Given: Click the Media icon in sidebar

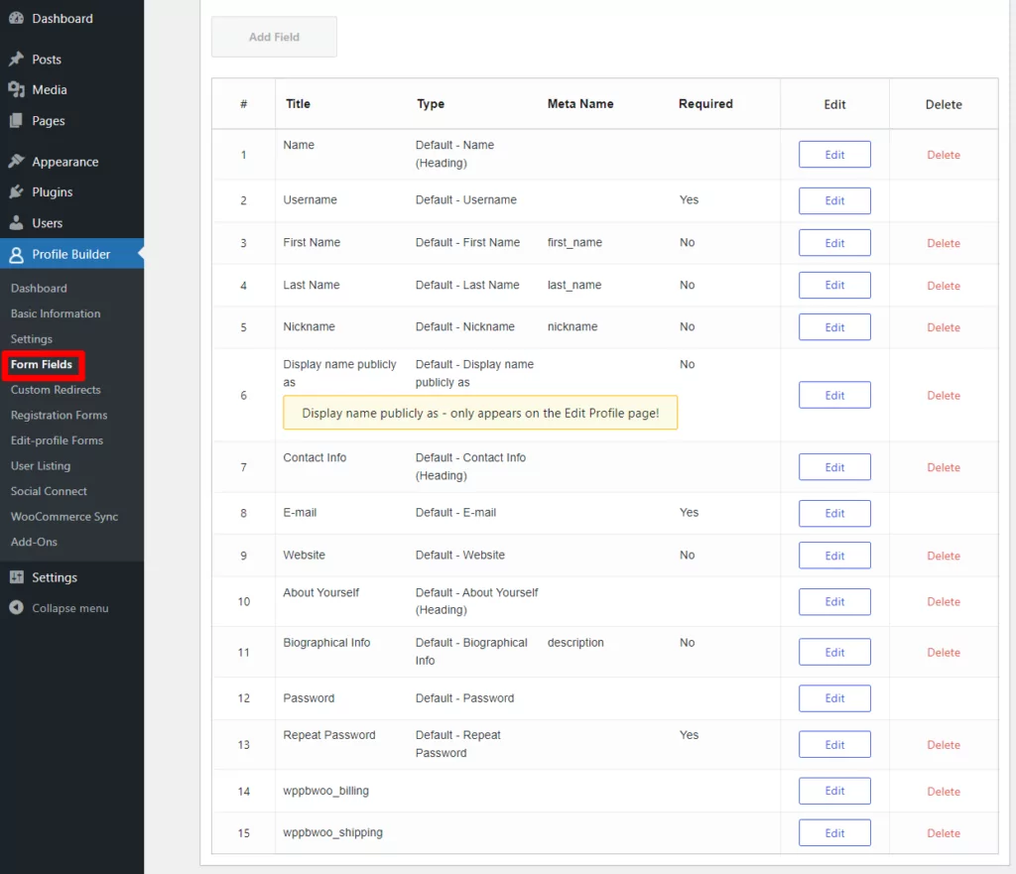Looking at the screenshot, I should (x=16, y=89).
